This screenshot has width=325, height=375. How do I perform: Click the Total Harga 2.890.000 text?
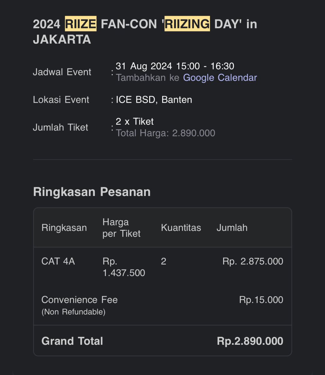click(165, 133)
